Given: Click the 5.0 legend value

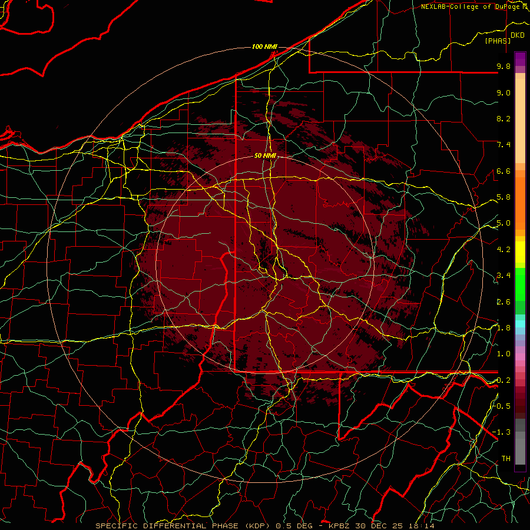Looking at the screenshot, I should coord(503,223).
